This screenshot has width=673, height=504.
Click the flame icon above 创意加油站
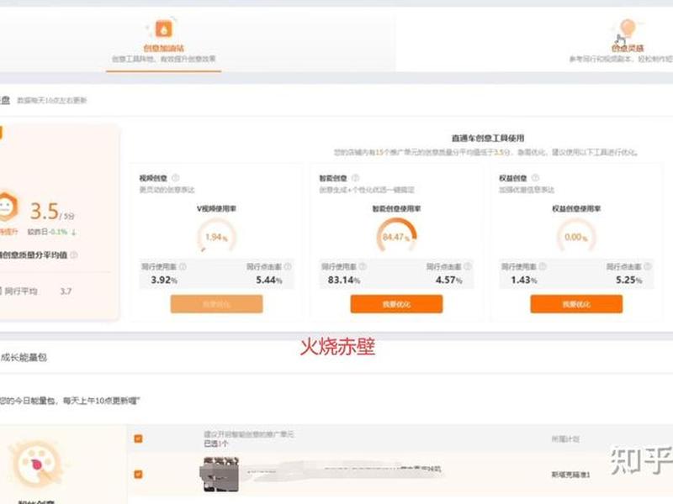click(x=163, y=29)
